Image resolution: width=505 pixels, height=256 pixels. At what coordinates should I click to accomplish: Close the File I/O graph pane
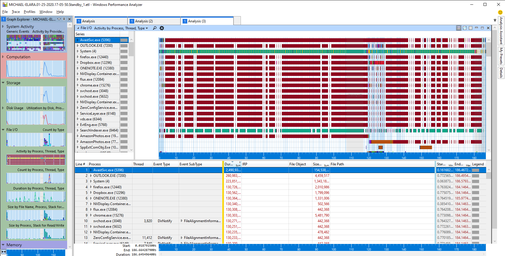pyautogui.click(x=488, y=28)
